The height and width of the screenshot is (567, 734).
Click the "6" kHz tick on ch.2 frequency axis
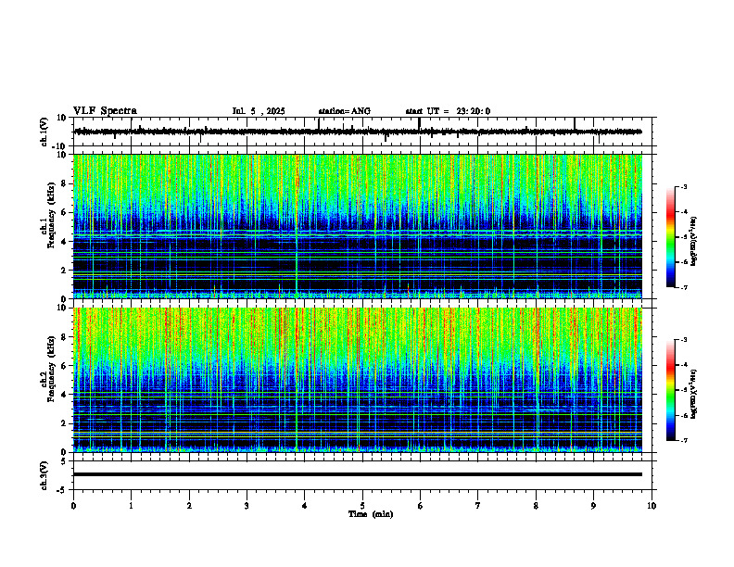[64, 366]
